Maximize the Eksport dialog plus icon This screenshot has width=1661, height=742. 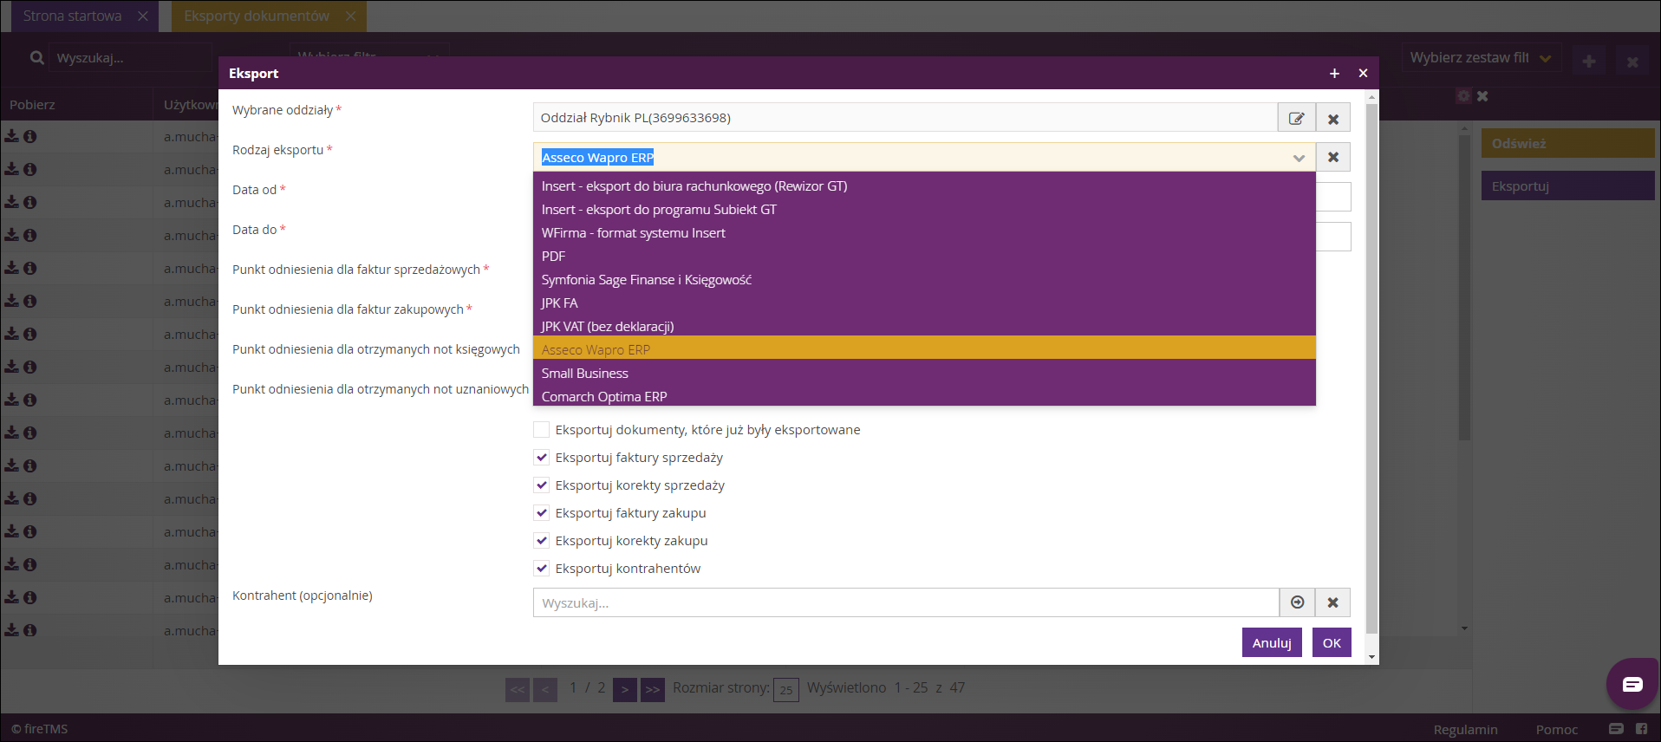pos(1334,74)
